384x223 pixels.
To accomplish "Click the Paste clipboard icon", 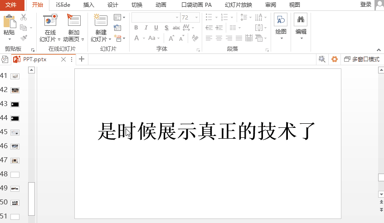I will point(10,21).
